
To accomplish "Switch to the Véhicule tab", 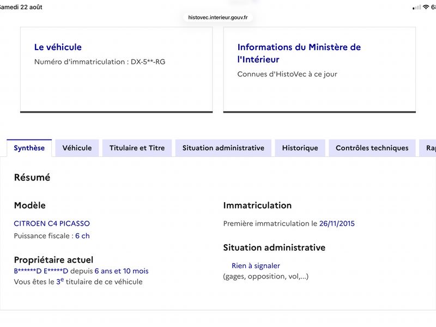I will [77, 148].
